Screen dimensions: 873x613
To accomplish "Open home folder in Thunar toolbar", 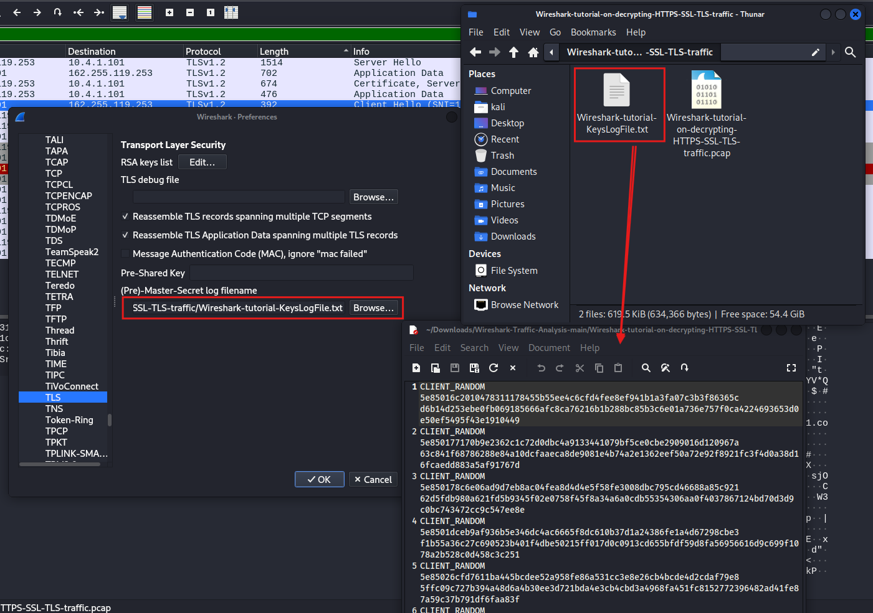I will pyautogui.click(x=533, y=52).
